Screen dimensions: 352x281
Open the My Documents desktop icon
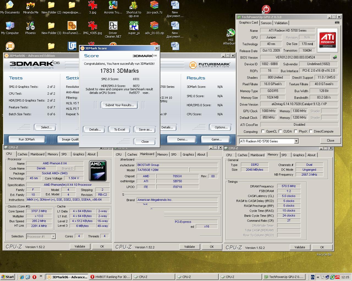[10, 7]
